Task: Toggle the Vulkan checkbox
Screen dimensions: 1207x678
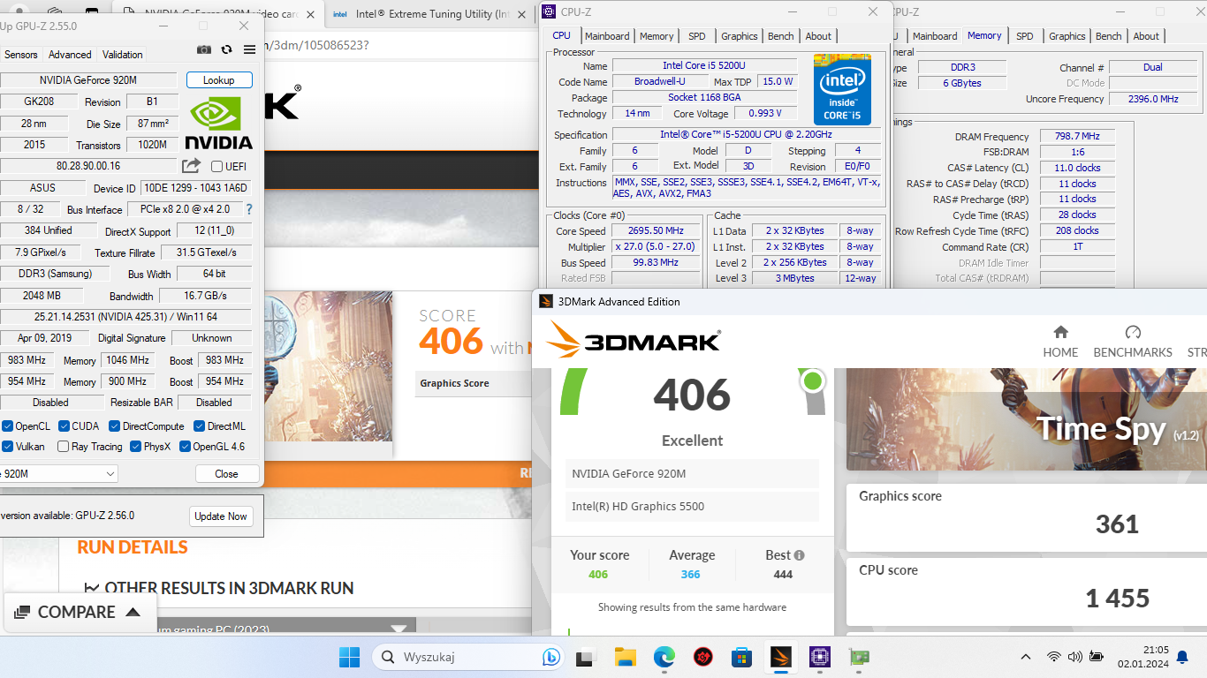Action: 7,447
